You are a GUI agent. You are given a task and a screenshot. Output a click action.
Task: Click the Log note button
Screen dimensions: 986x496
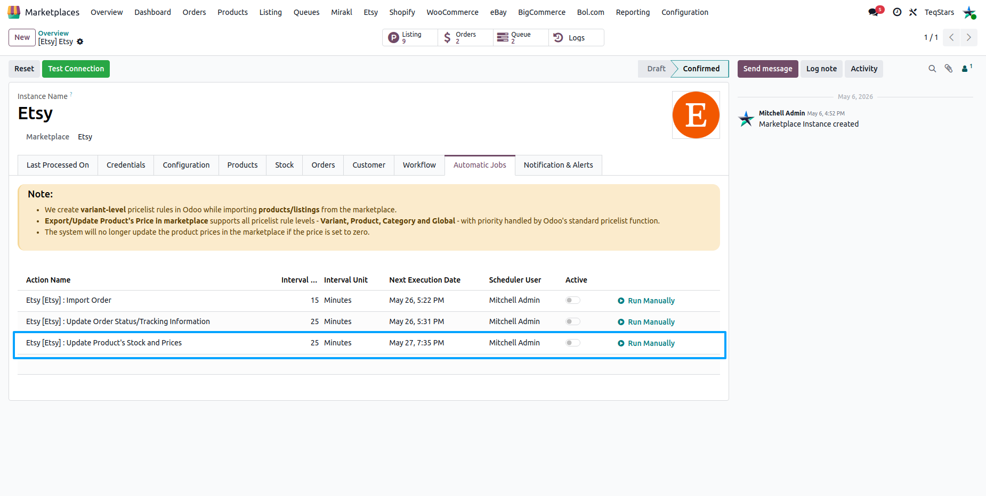click(821, 69)
